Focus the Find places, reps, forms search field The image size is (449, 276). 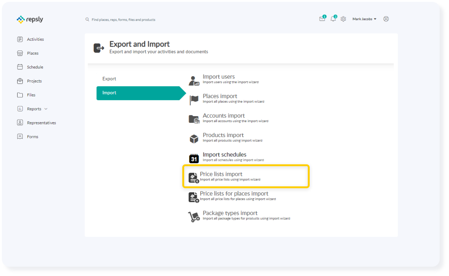123,19
